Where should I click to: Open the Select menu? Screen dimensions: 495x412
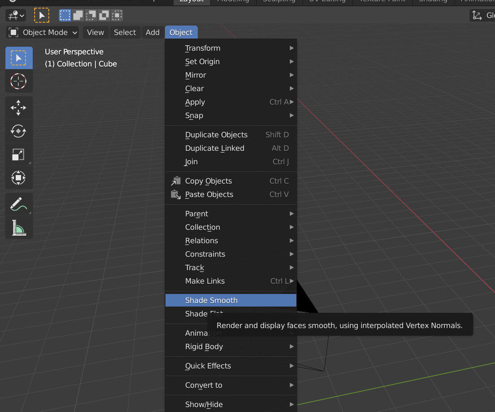pos(125,32)
